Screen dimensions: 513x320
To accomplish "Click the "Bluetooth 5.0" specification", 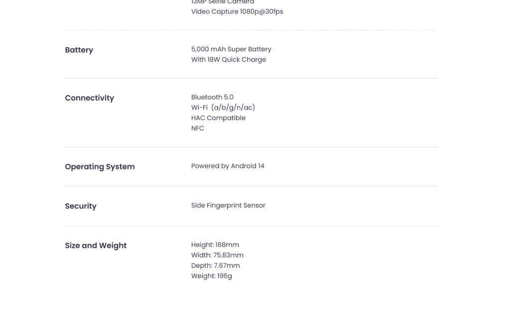I will coord(212,97).
